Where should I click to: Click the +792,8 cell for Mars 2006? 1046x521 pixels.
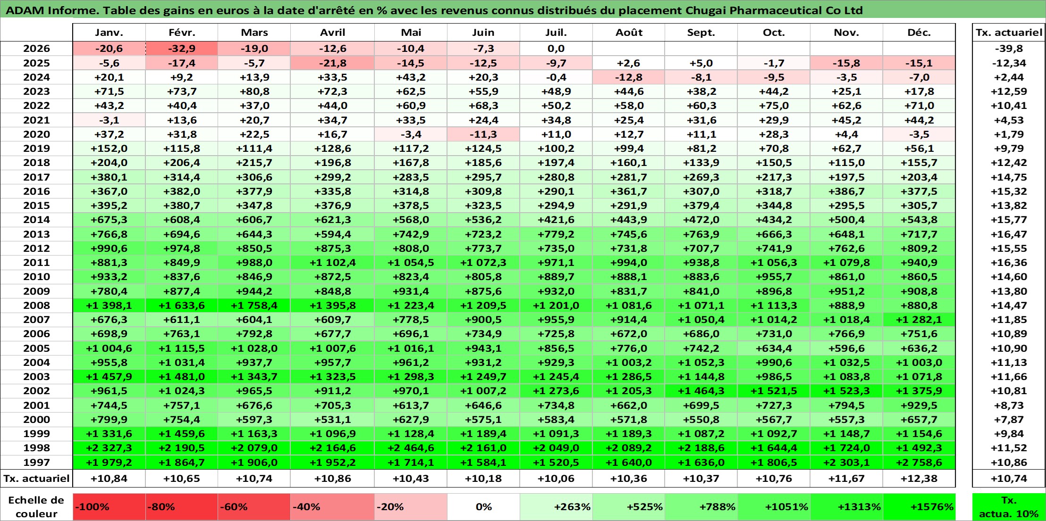[x=254, y=334]
